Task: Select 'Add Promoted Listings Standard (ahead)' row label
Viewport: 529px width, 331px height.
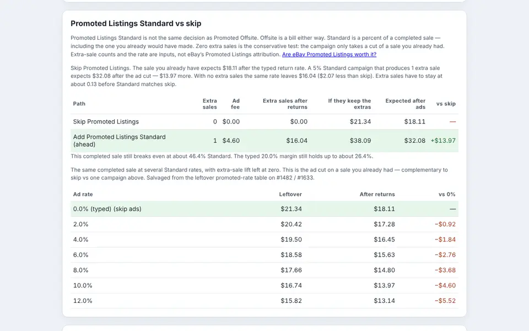Action: [120, 141]
